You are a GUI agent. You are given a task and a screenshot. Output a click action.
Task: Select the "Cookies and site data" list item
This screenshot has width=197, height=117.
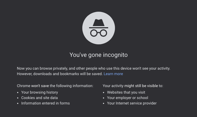click(x=40, y=98)
